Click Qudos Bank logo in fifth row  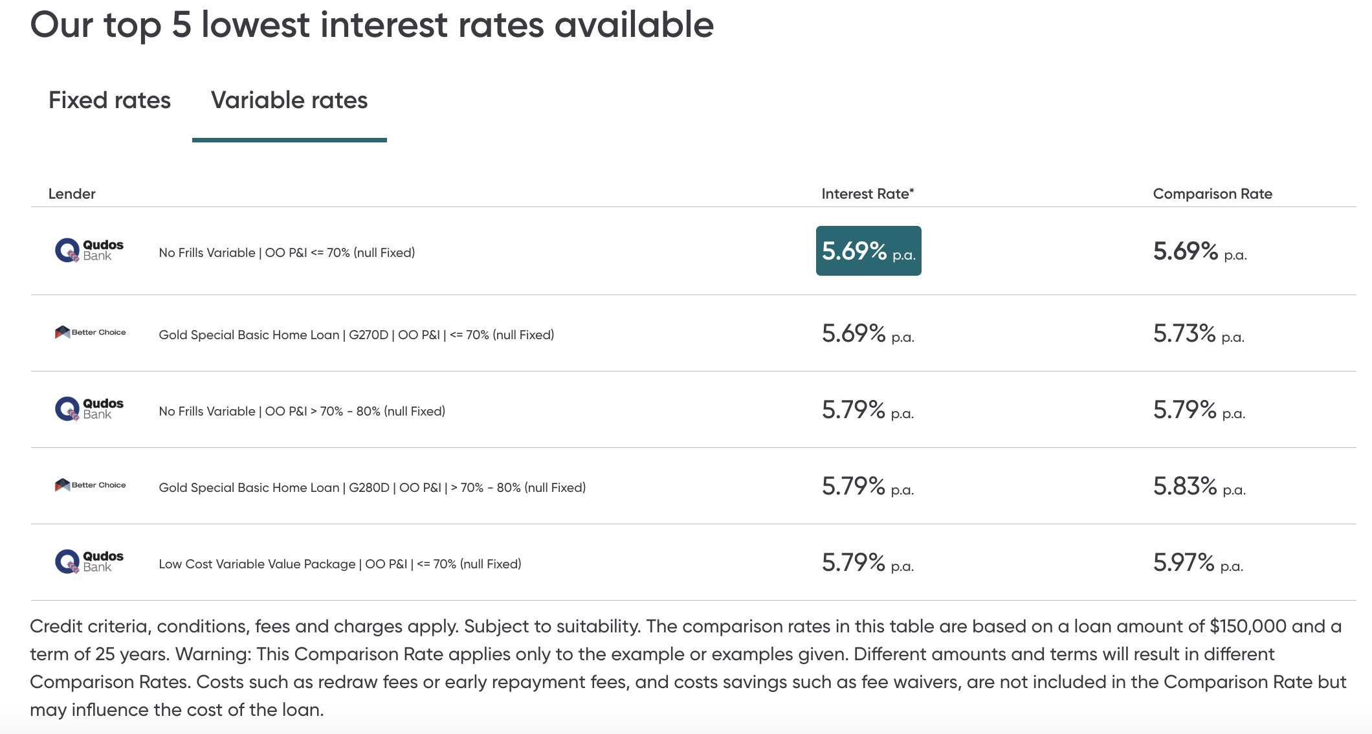pyautogui.click(x=89, y=562)
